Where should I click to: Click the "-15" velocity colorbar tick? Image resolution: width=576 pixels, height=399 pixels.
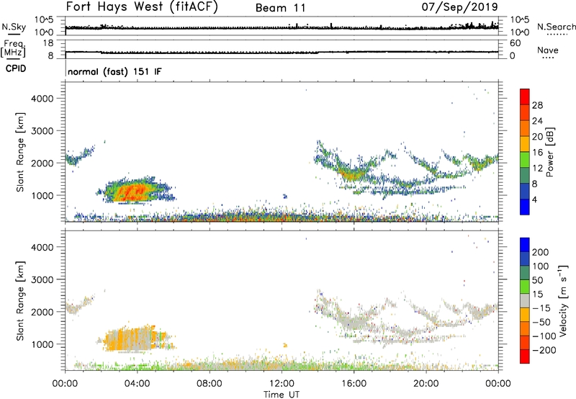point(541,308)
